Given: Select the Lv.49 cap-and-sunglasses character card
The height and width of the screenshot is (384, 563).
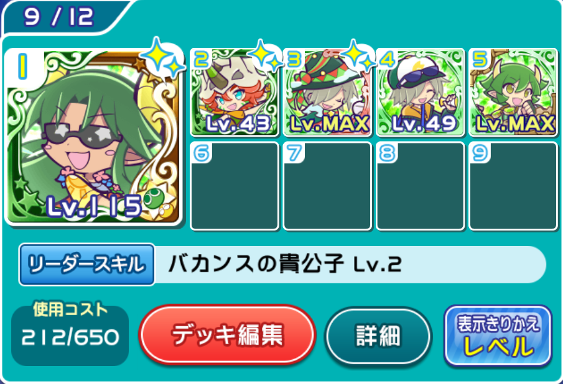Looking at the screenshot, I should tap(421, 93).
